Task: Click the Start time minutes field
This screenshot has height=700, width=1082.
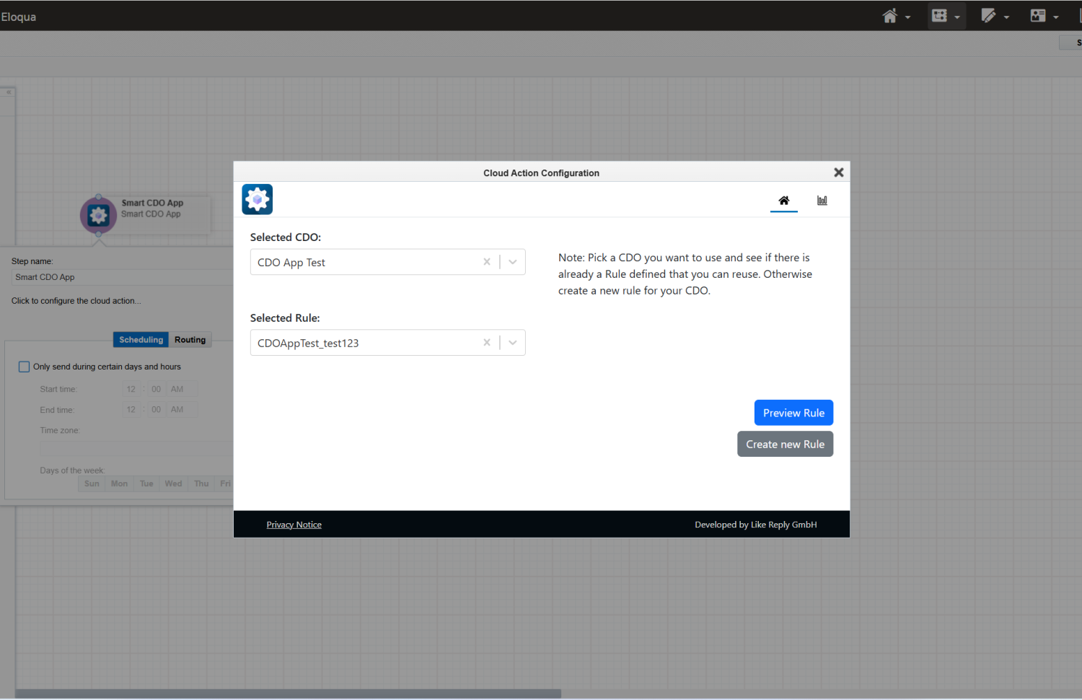Action: click(x=156, y=389)
